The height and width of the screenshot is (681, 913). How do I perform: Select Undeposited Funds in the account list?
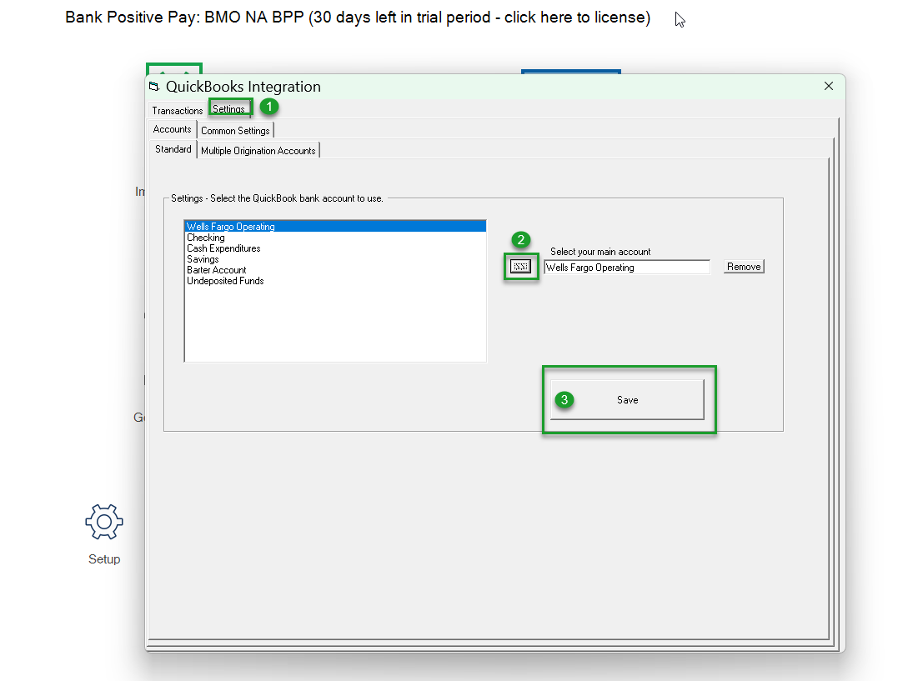tap(225, 281)
